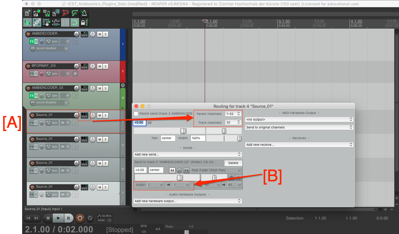Open FX chain on AMBIENCODER_03 track

pos(32,95)
